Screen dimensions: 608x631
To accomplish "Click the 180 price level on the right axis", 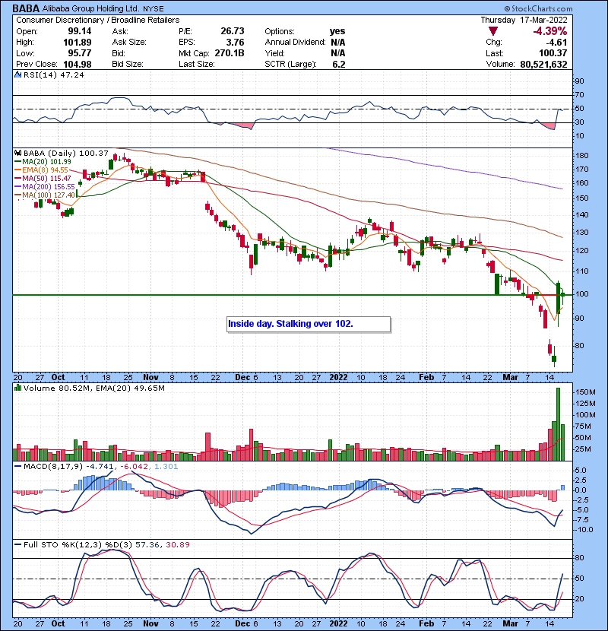I will click(x=582, y=156).
